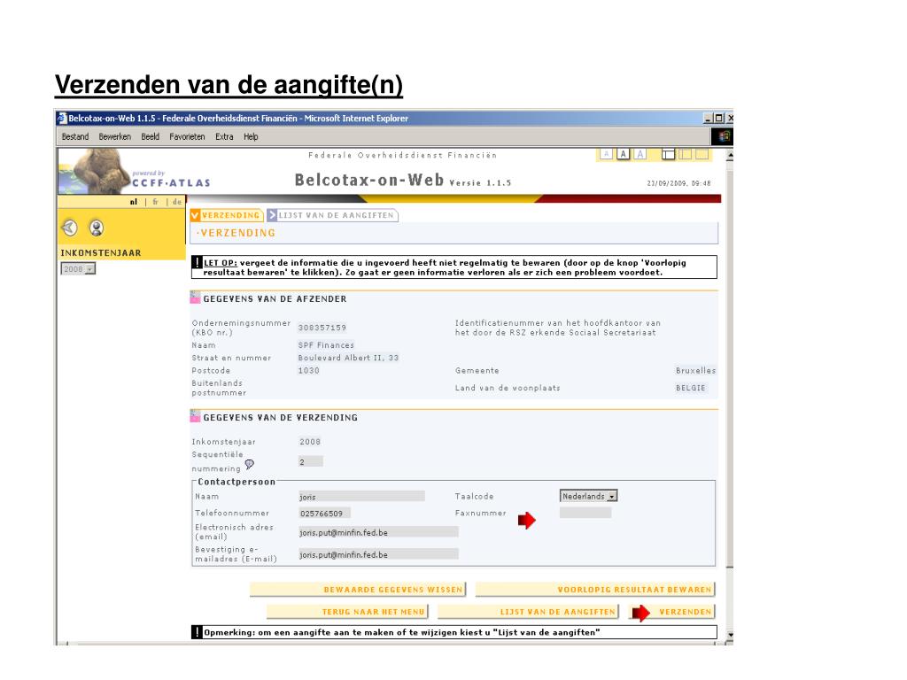The height and width of the screenshot is (680, 907).
Task: Click Bewaarde gegevens wissen button
Action: click(x=358, y=589)
